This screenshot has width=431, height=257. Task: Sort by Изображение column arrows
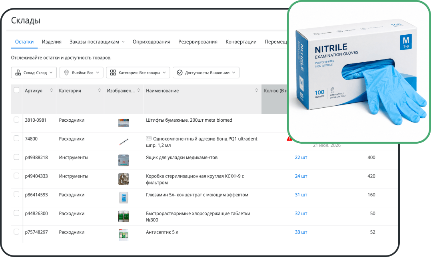(x=138, y=90)
